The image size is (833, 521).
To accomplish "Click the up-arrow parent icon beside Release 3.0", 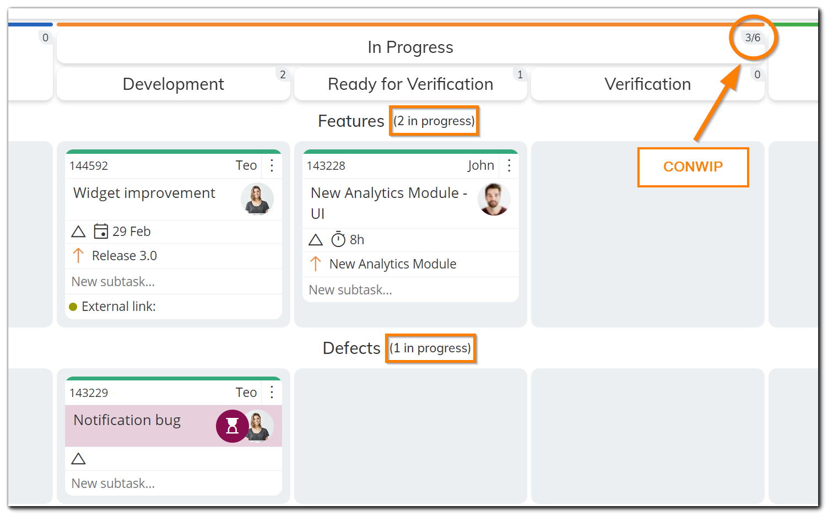I will 78,256.
